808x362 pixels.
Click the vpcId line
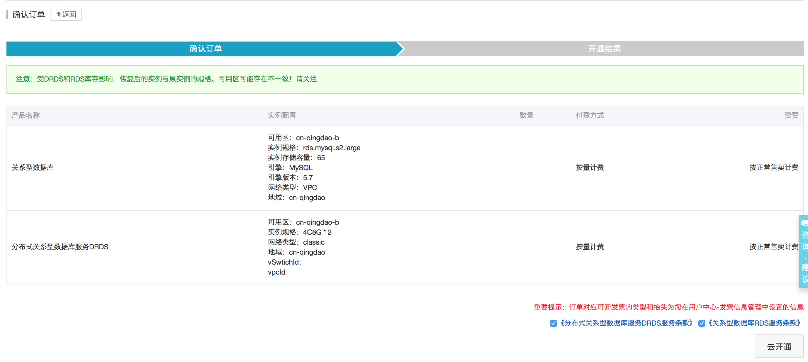pos(278,272)
